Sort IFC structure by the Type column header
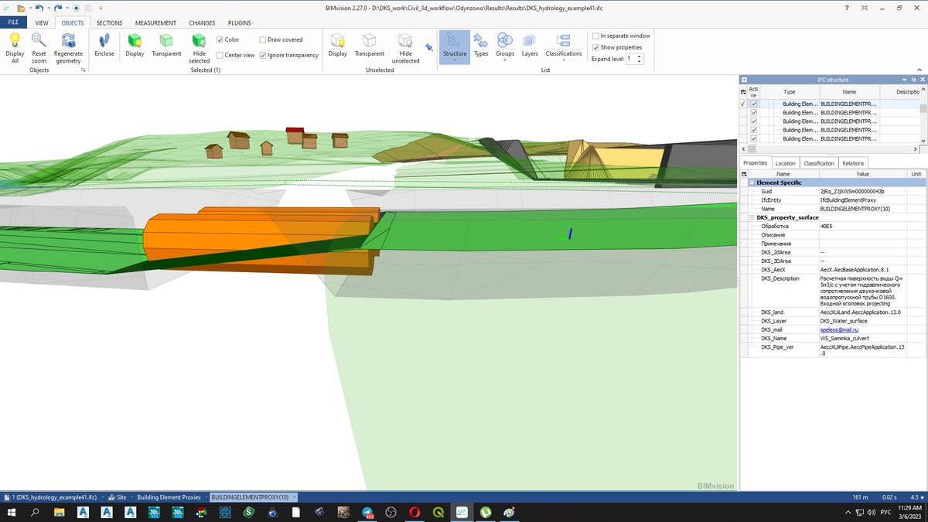This screenshot has width=928, height=522. 789,91
